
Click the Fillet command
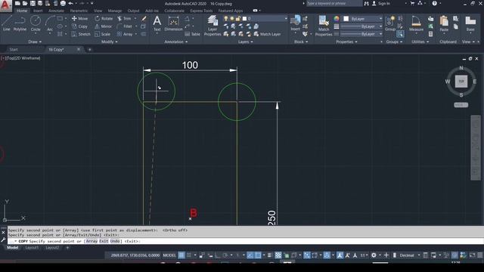point(125,26)
